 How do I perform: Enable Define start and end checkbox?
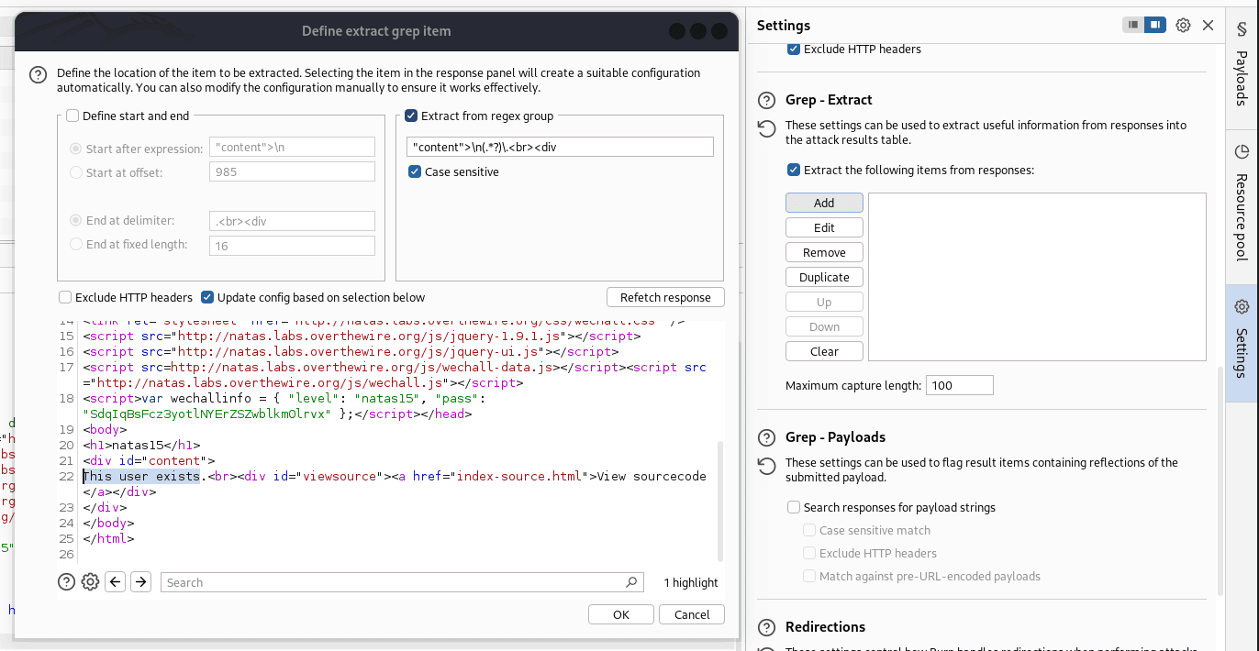pyautogui.click(x=72, y=116)
